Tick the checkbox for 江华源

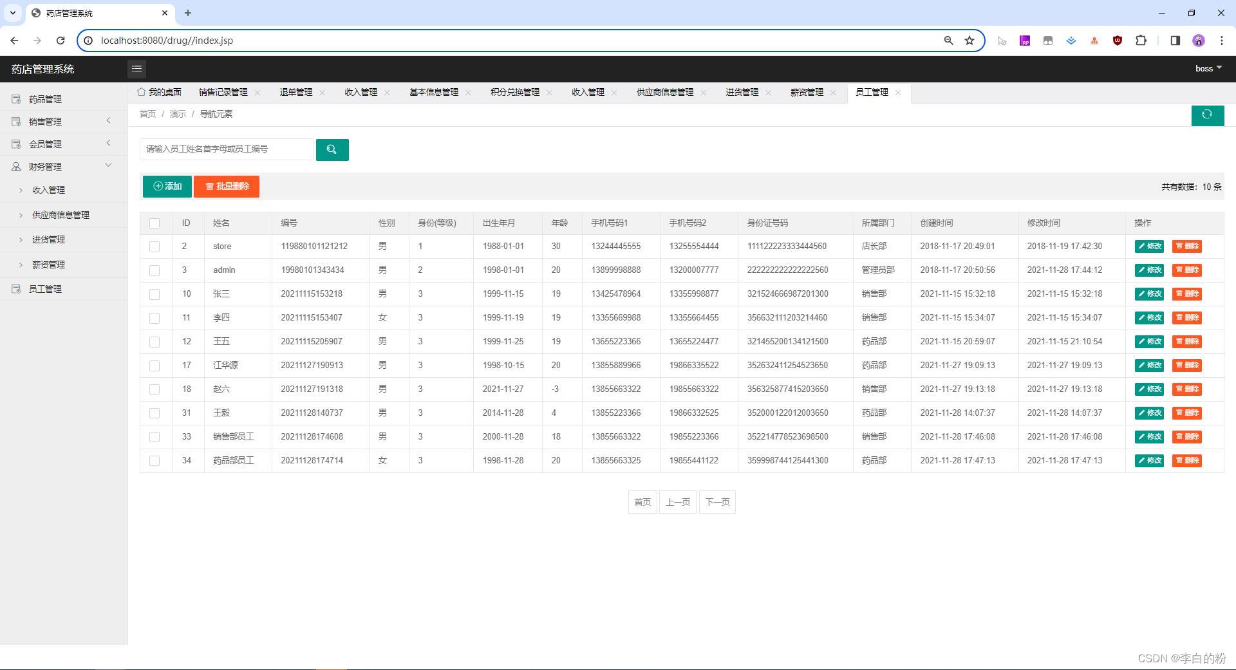tap(154, 366)
